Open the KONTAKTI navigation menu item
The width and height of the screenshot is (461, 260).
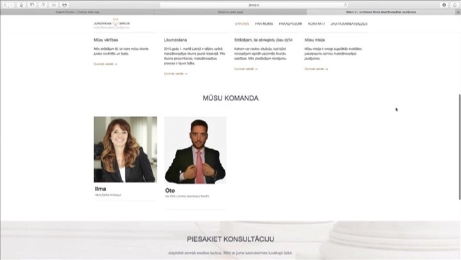(316, 24)
